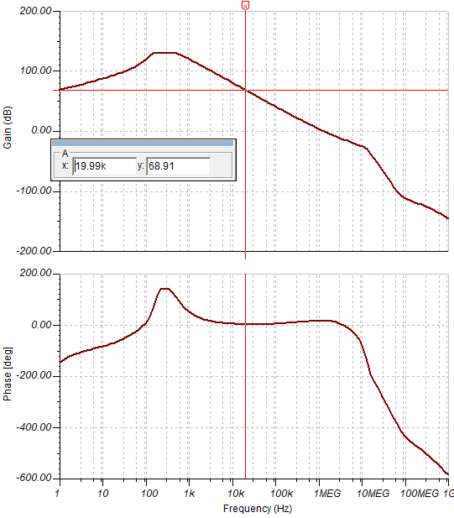
Task: Click the cursor A x-value field 19.99k
Action: coord(104,166)
